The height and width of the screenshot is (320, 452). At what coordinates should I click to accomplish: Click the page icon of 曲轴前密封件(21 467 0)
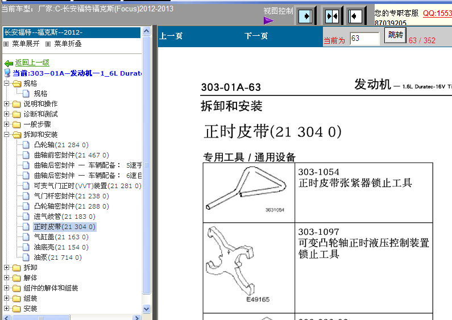tap(26, 155)
